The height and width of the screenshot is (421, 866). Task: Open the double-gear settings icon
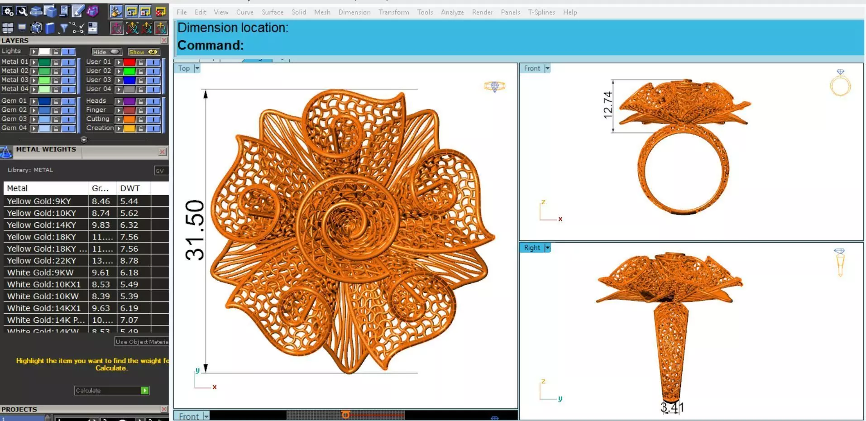[8, 11]
